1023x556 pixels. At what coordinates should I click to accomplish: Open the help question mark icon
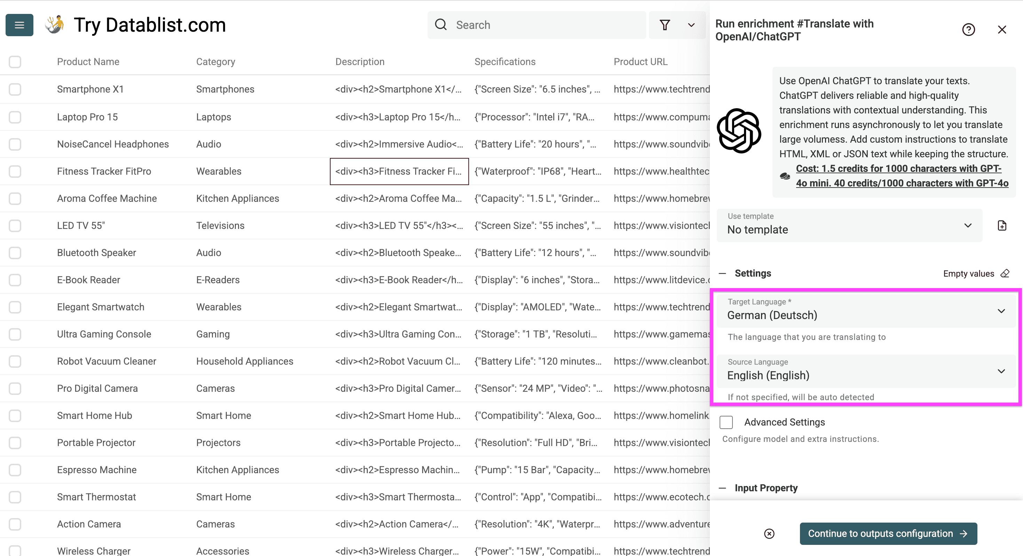click(x=968, y=30)
